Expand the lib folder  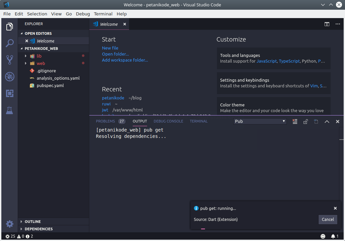[x=39, y=56]
